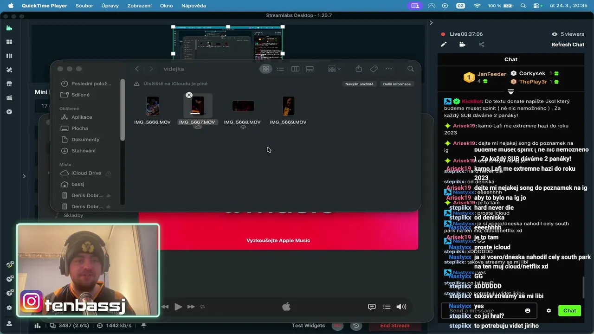Click the green Chat send button
Screen dimensions: 594x334
coord(569,311)
